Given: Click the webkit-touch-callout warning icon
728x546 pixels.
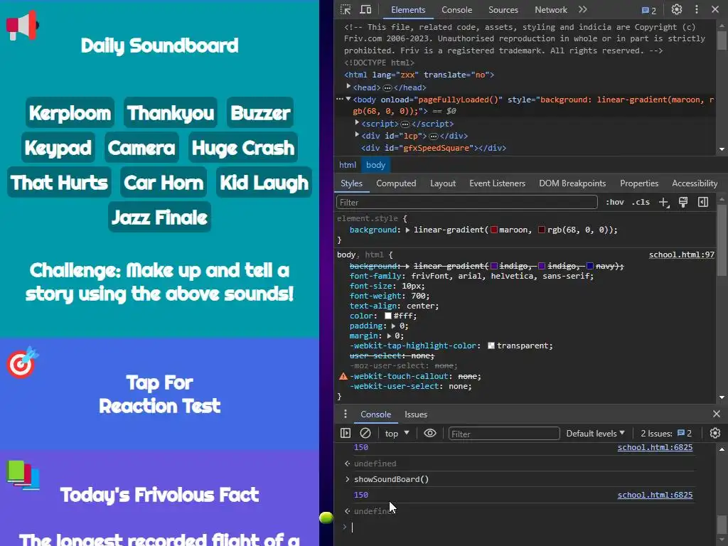Looking at the screenshot, I should [343, 376].
